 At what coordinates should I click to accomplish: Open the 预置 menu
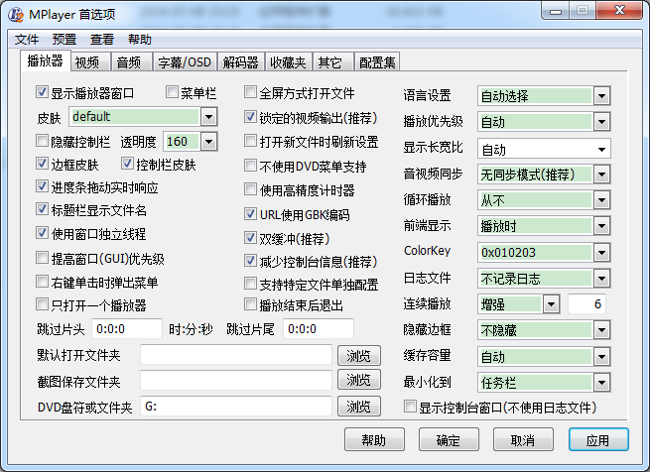click(65, 40)
